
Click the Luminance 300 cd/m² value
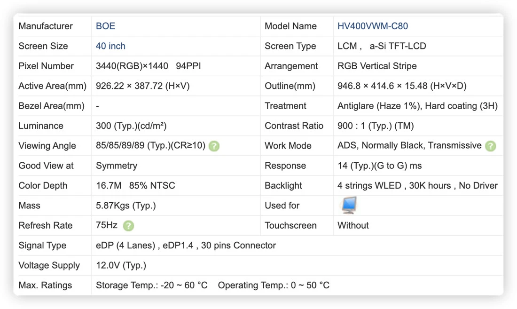(x=131, y=126)
